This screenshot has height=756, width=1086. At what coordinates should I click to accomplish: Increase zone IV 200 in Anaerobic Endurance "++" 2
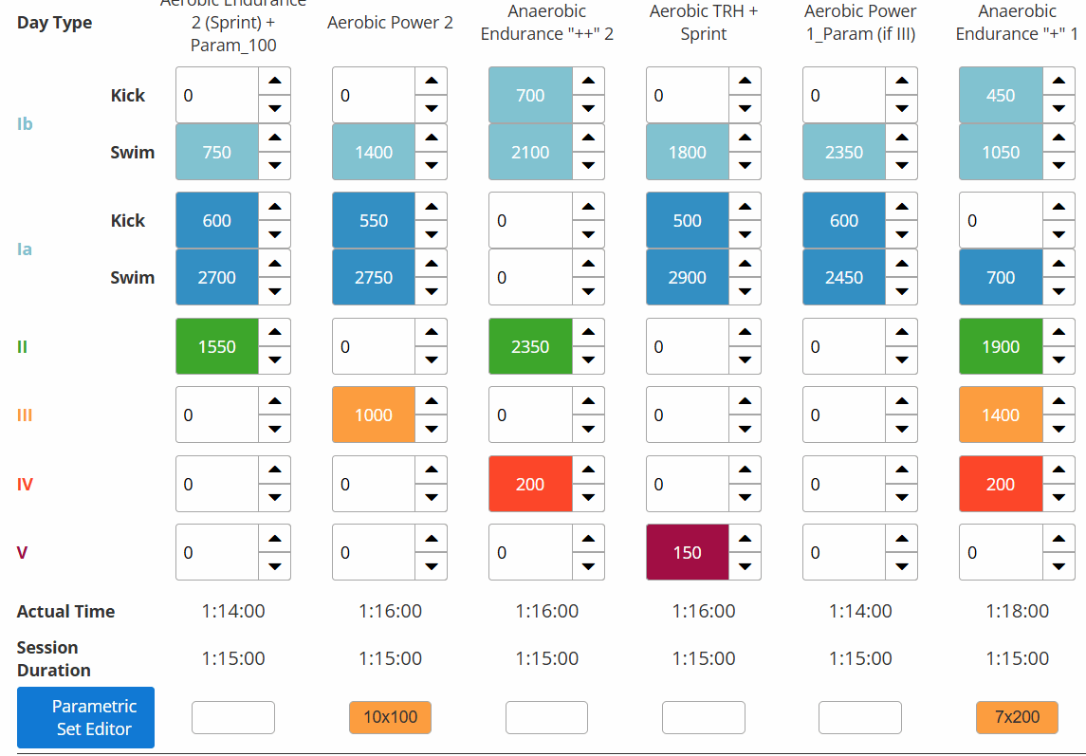tap(588, 470)
